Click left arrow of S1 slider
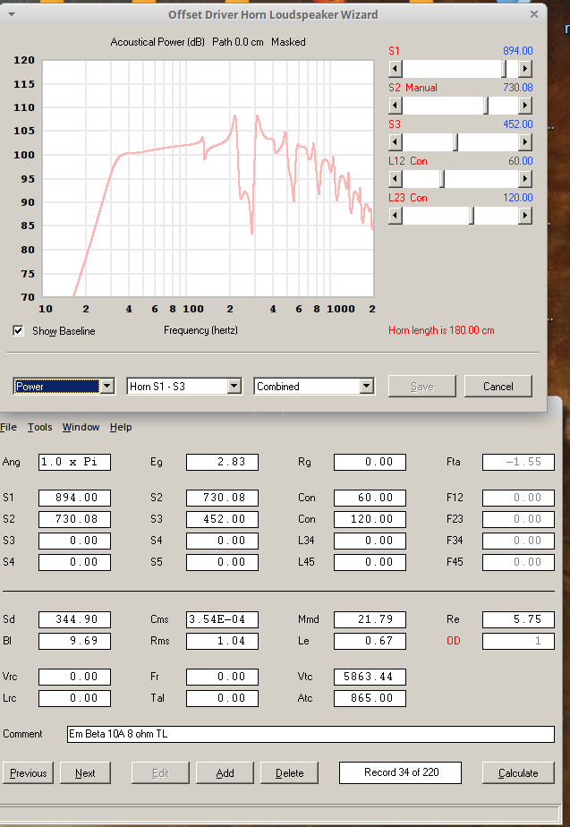The width and height of the screenshot is (570, 827). pos(396,69)
